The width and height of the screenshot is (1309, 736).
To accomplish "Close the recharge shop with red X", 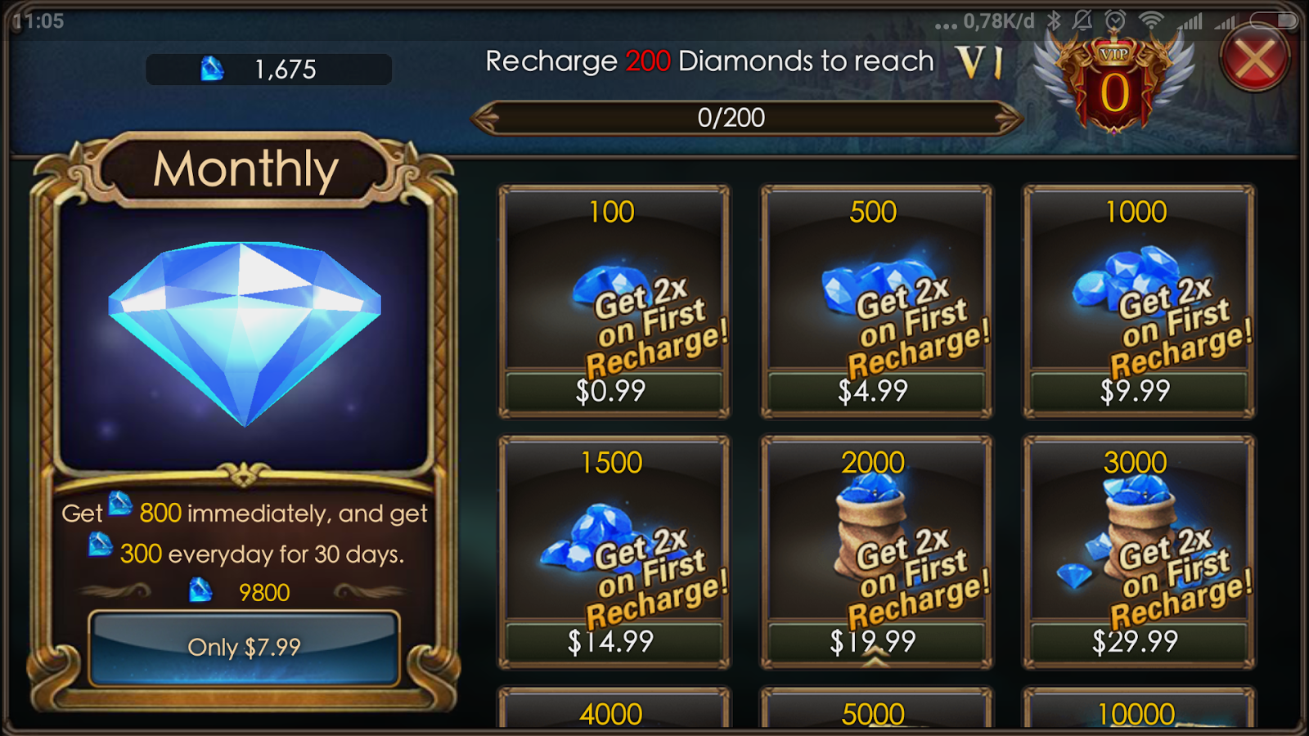I will (x=1254, y=59).
